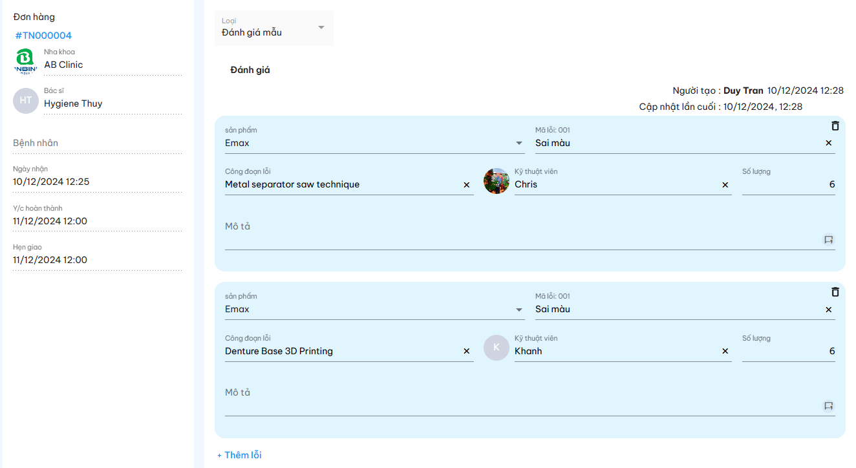Click the Bệnh nhân field
The image size is (856, 468).
(x=98, y=143)
